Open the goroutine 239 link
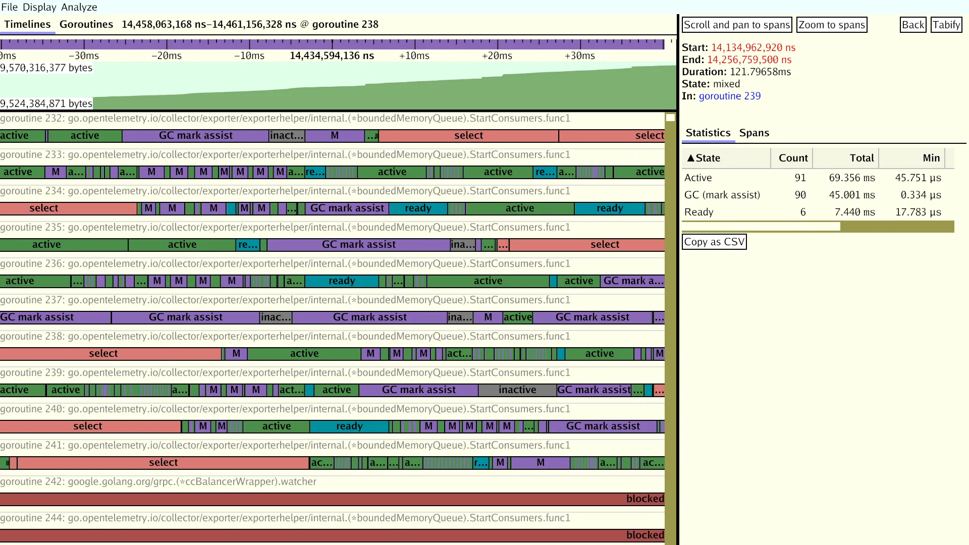The height and width of the screenshot is (545, 969). click(729, 96)
